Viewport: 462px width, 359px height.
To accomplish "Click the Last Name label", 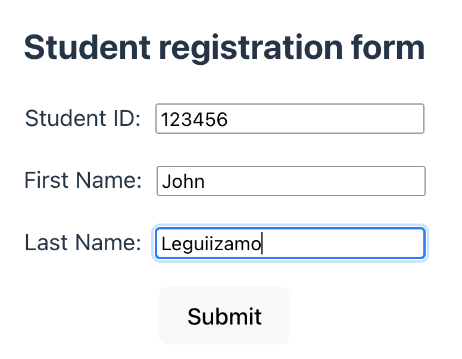I will (83, 243).
